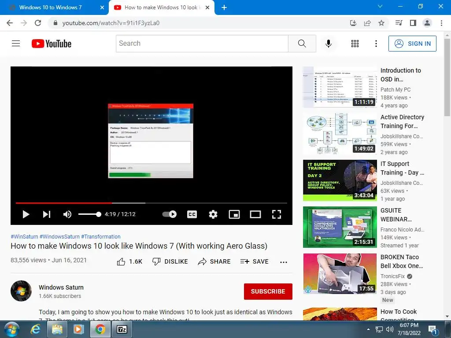This screenshot has width=451, height=338.
Task: Open the Chrome three-dot menu
Action: (441, 23)
